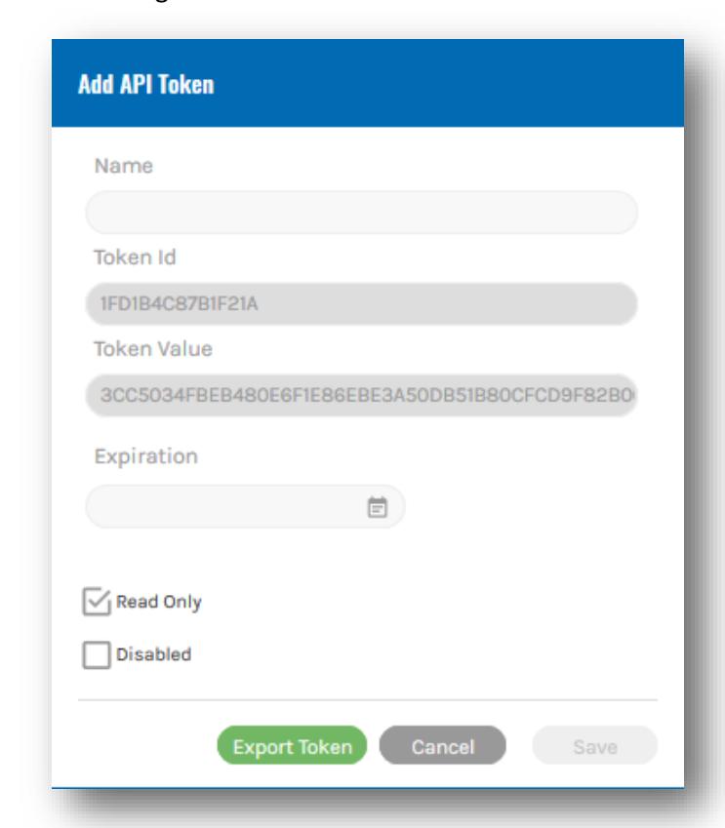Cancel adding the API token
This screenshot has height=828, width=725.
point(443,745)
